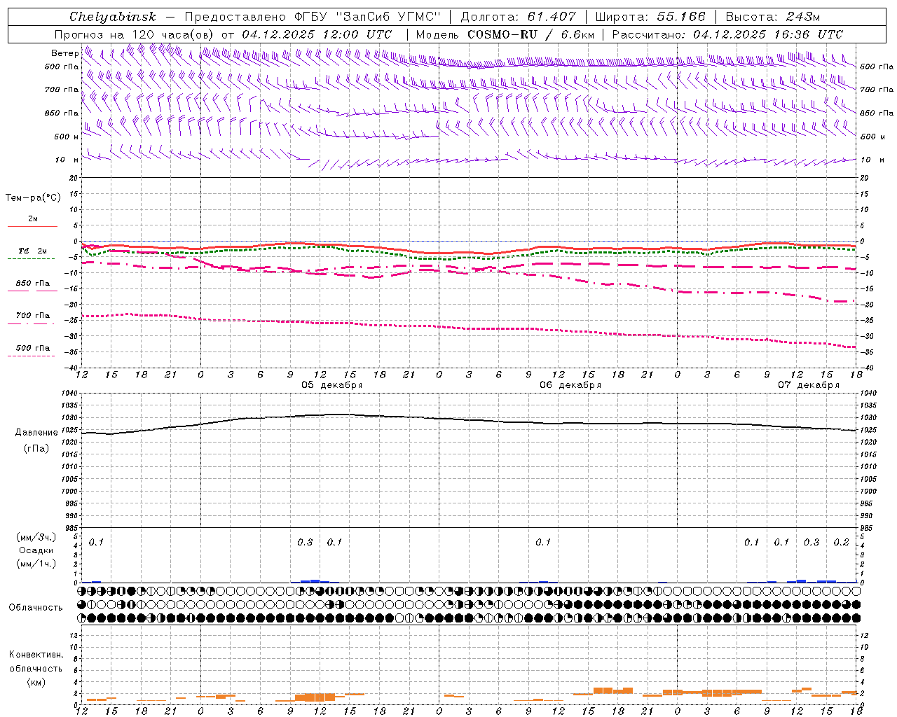
Task: Click the 05 декабря date label
Action: point(332,385)
